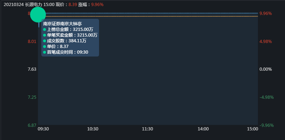Click the 14:00 time axis label

coord(203,129)
